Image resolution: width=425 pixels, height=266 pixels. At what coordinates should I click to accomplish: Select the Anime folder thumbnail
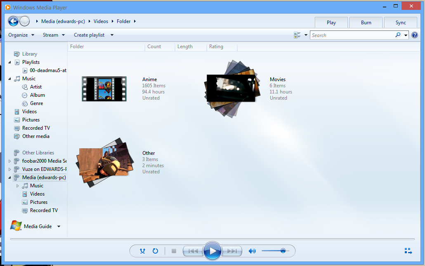(104, 89)
